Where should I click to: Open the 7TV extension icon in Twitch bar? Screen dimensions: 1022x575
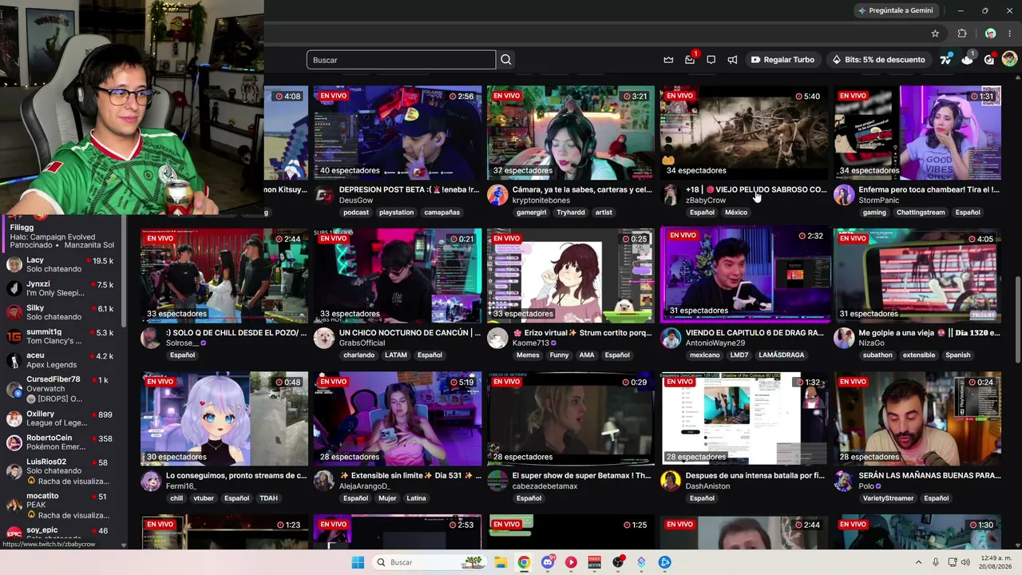click(946, 60)
